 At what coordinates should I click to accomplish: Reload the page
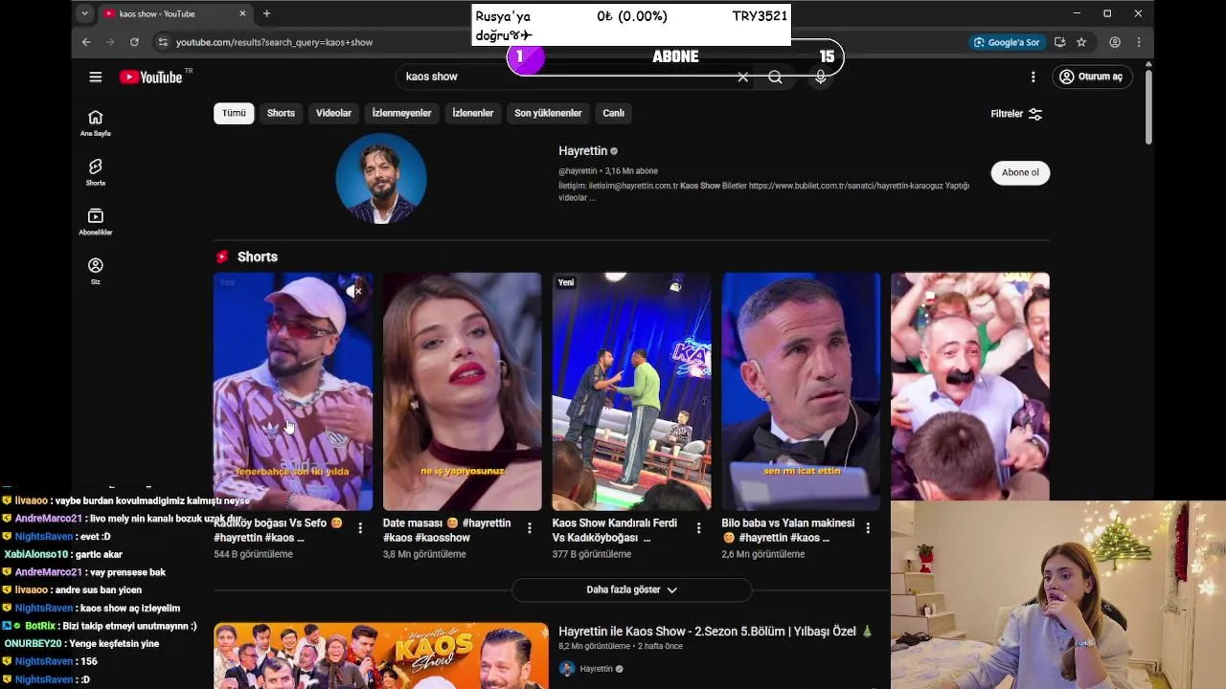pos(134,42)
